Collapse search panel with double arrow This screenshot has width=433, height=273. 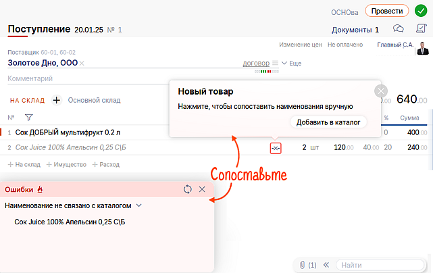326,265
